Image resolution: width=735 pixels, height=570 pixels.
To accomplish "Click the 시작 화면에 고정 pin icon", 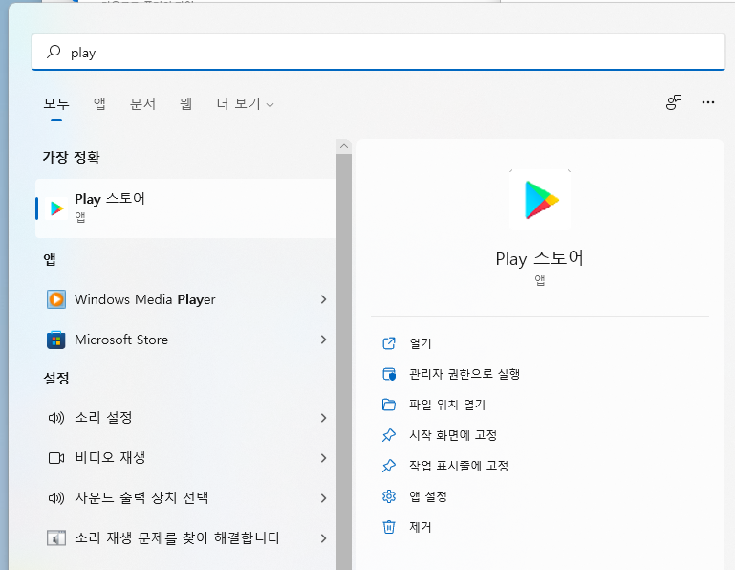I will (x=389, y=435).
